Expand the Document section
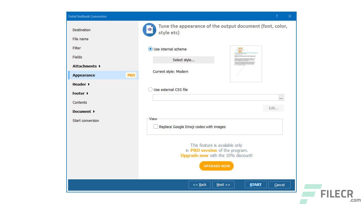The image size is (363, 204). (82, 111)
